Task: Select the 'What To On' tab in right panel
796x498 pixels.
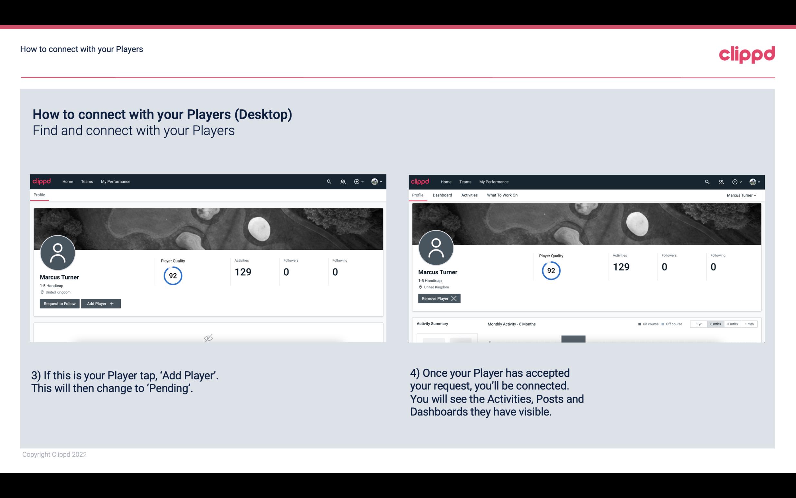Action: [x=502, y=195]
